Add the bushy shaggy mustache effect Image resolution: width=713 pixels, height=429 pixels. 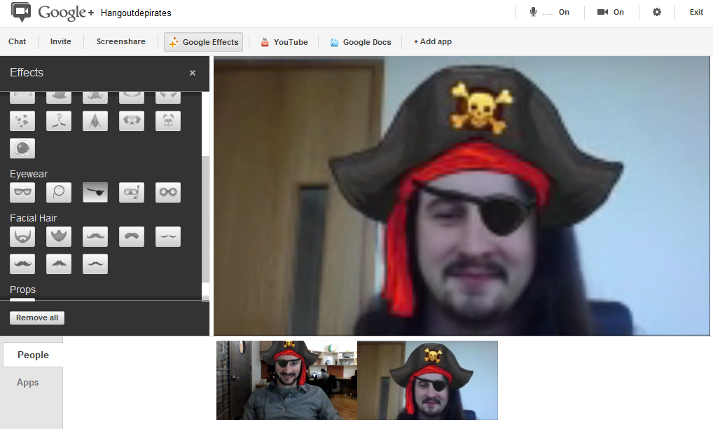click(59, 264)
